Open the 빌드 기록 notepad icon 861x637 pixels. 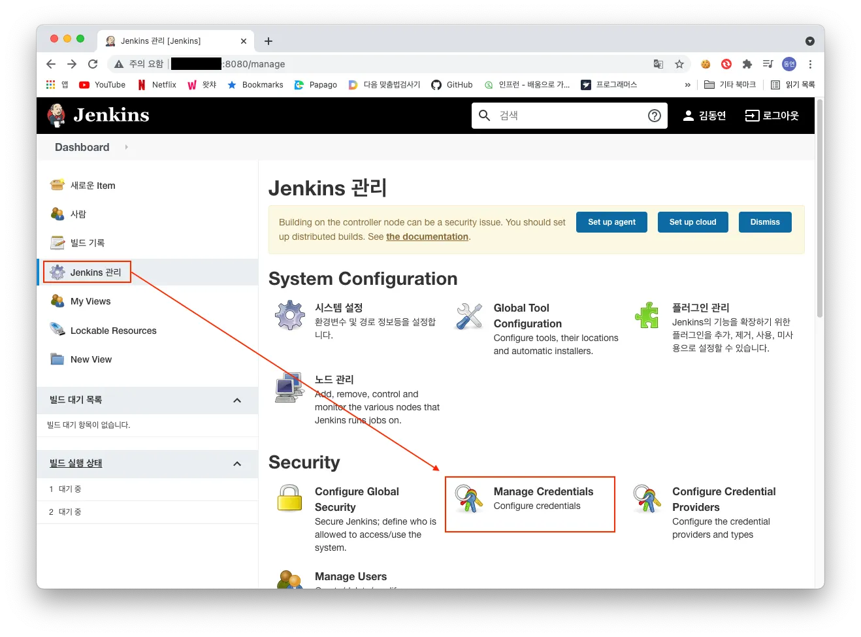click(57, 242)
